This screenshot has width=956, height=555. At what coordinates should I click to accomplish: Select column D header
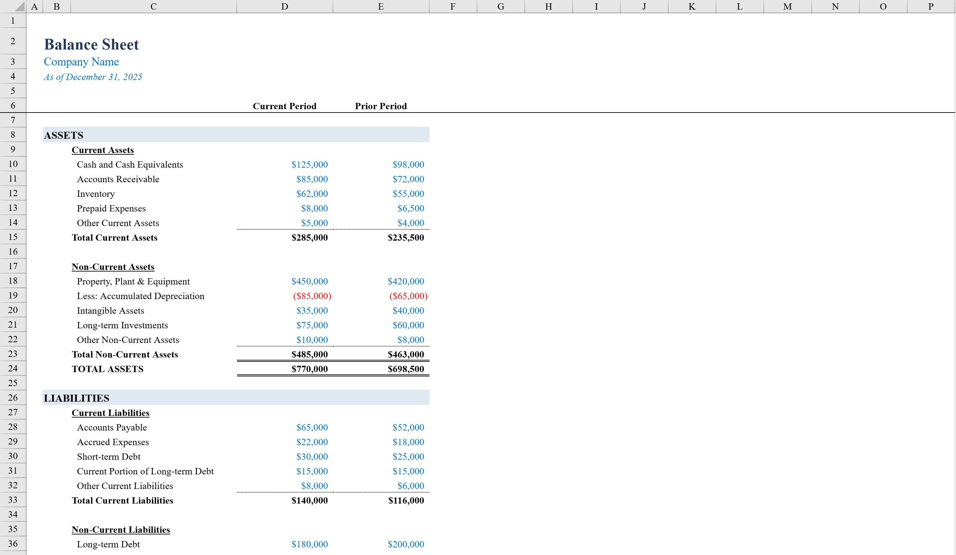pyautogui.click(x=284, y=6)
